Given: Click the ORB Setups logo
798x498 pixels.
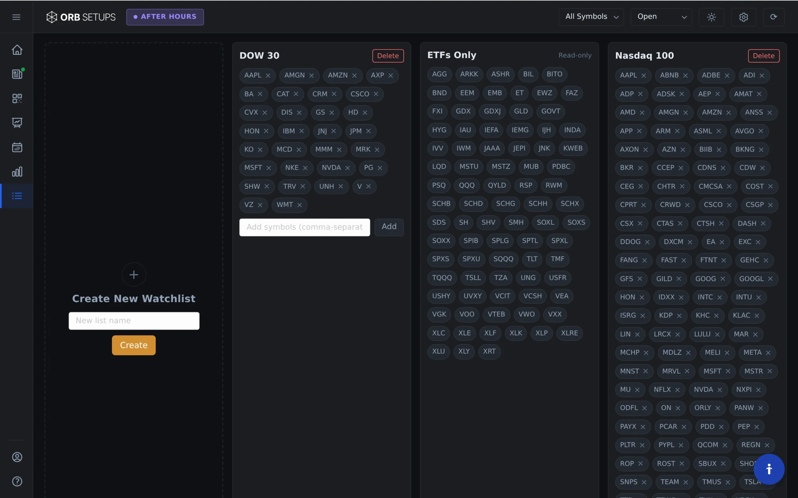Looking at the screenshot, I should point(81,17).
